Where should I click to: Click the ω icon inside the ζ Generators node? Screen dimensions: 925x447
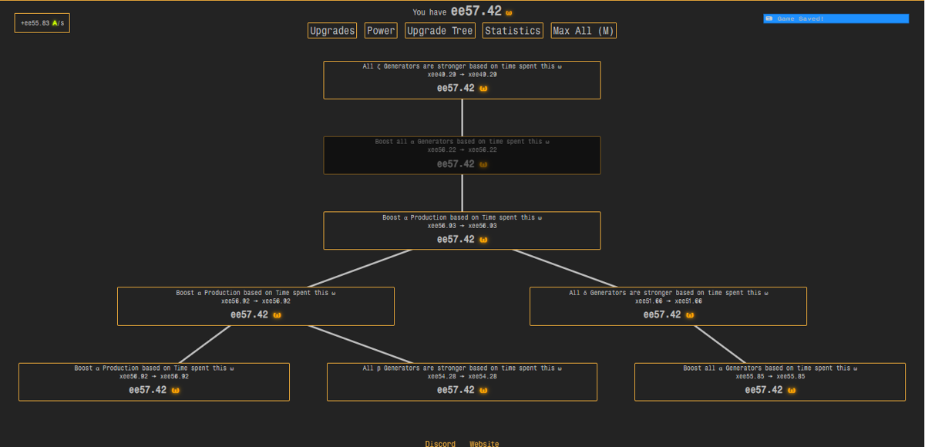click(x=483, y=89)
